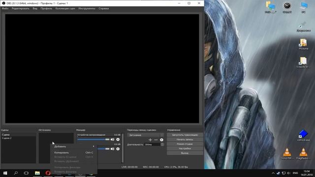Show hidden tray icons chevron
This screenshot has height=177, width=315.
[273, 173]
